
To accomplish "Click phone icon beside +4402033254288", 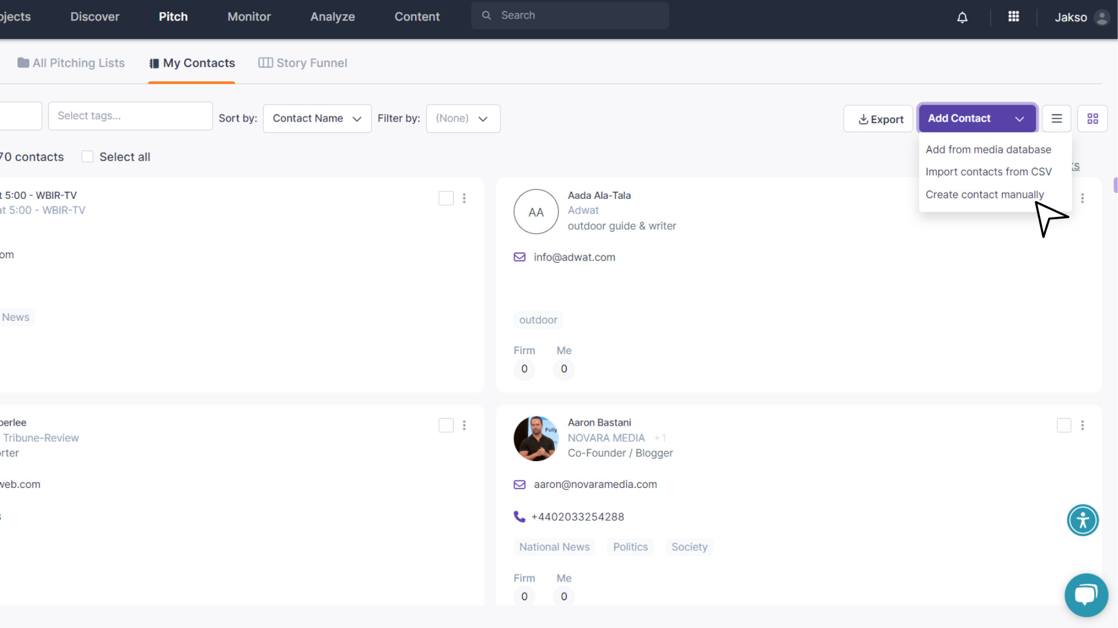I will [x=519, y=516].
